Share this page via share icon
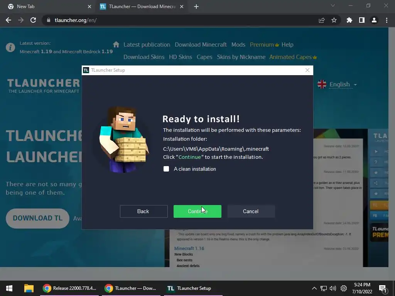 point(322,20)
